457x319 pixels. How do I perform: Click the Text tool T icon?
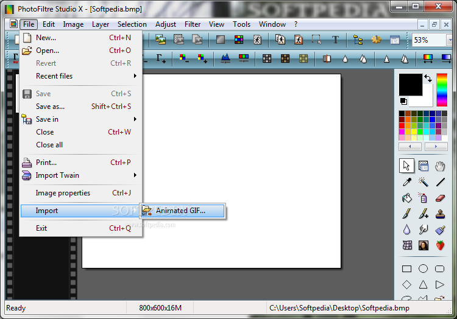(x=335, y=40)
